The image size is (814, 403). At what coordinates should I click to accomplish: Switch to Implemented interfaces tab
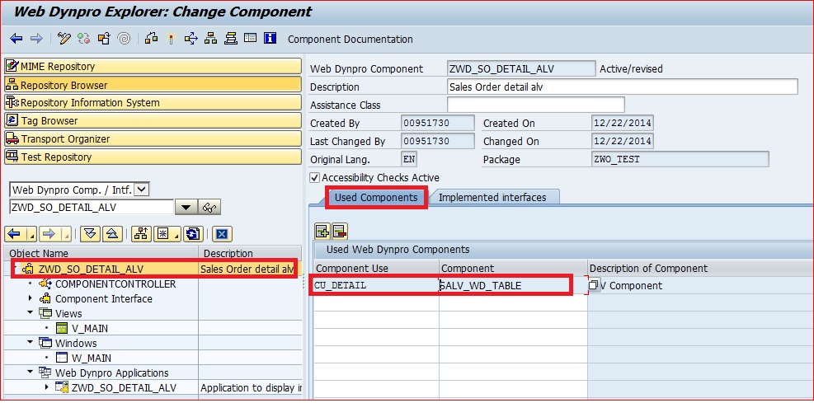tap(492, 198)
